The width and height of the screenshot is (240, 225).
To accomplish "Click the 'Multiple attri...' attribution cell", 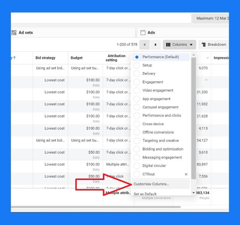I will [118, 164].
